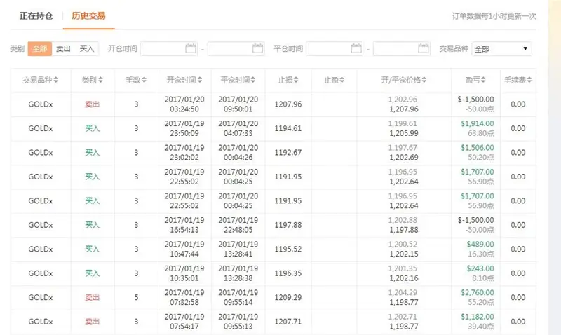
Task: Click stop-loss value 1195.52
Action: (288, 249)
